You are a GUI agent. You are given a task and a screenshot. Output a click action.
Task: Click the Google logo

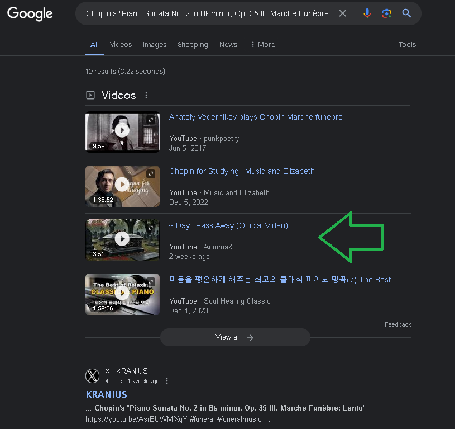click(30, 13)
